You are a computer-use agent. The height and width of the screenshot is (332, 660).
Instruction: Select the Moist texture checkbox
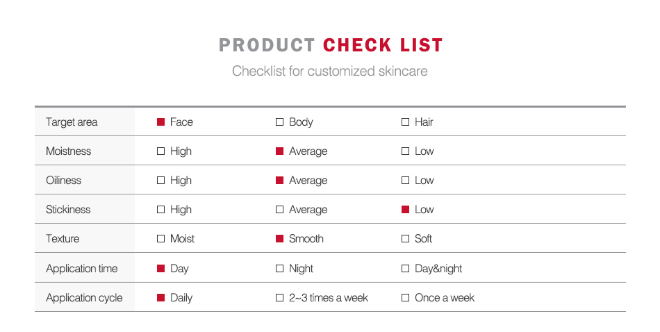point(161,239)
